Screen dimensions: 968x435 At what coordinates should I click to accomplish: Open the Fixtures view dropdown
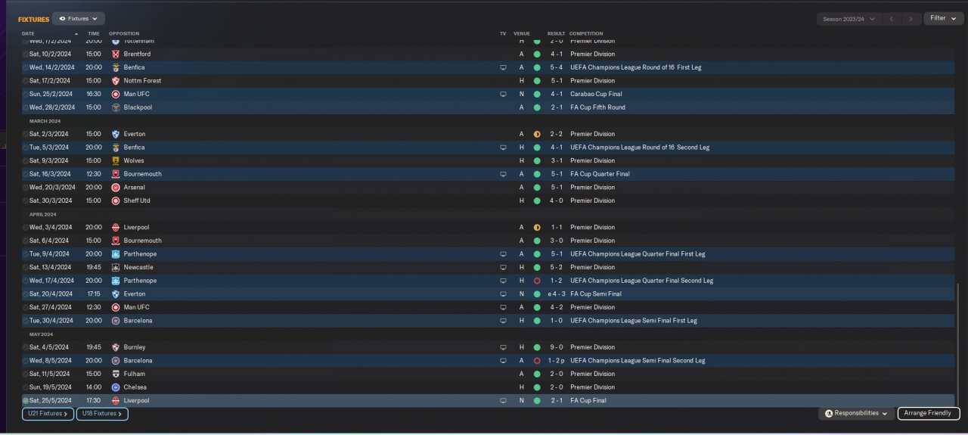point(79,18)
